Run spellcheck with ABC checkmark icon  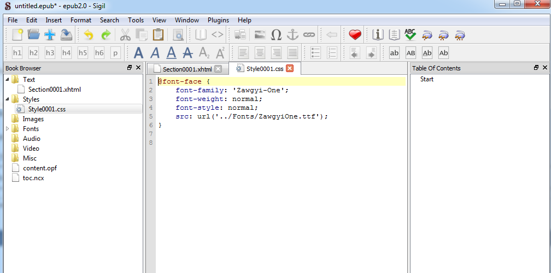(410, 35)
